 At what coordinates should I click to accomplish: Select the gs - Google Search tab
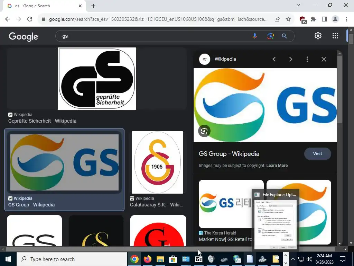click(43, 6)
